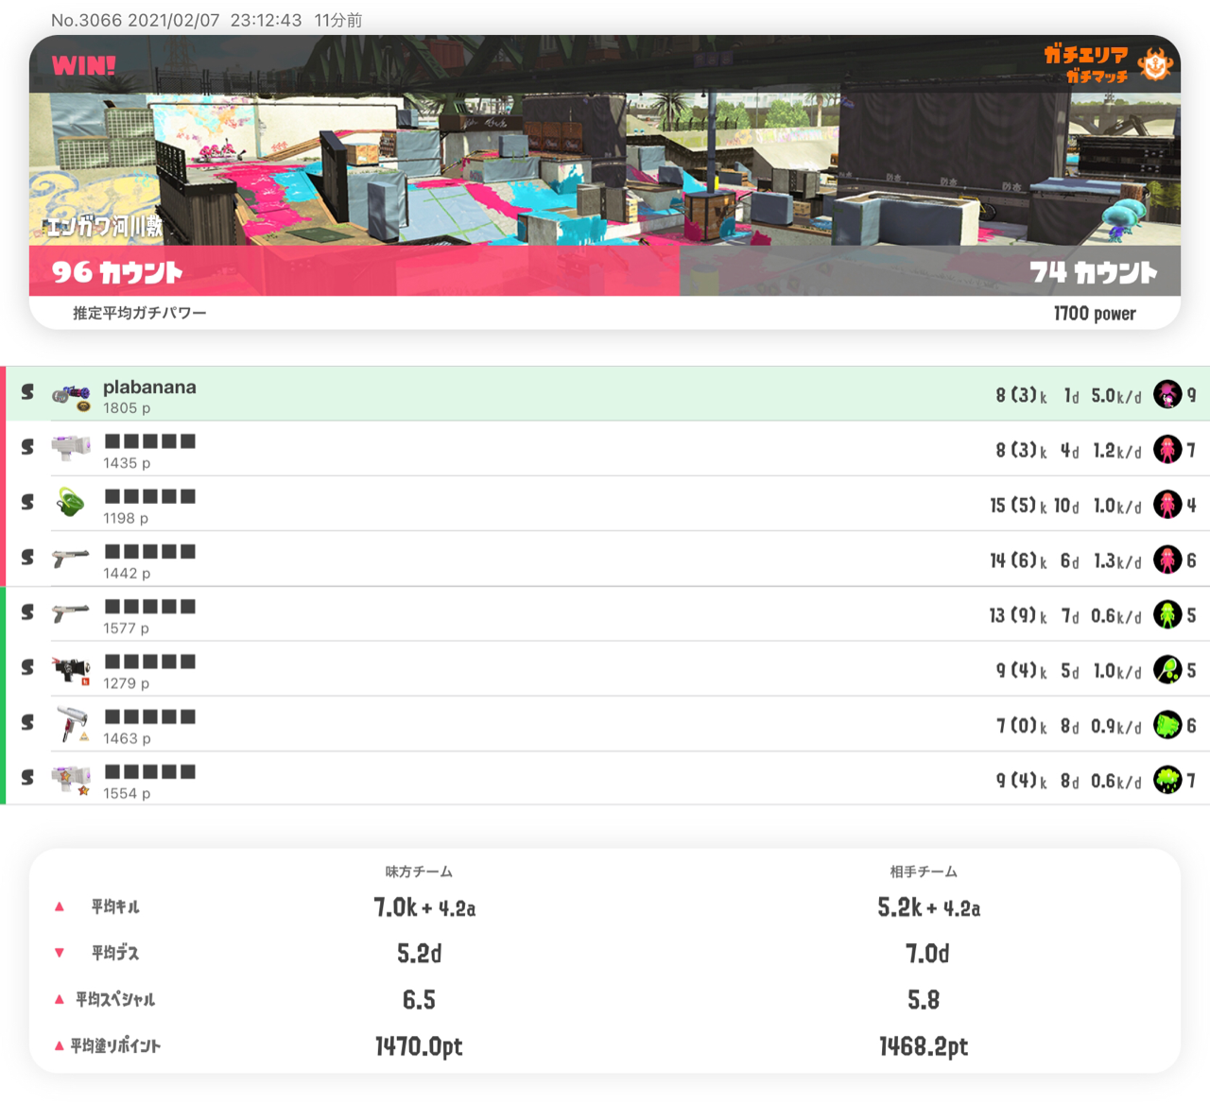Screen dimensions: 1210x1104
Task: Click the orange ranked mode squid emblem
Action: pyautogui.click(x=1154, y=64)
